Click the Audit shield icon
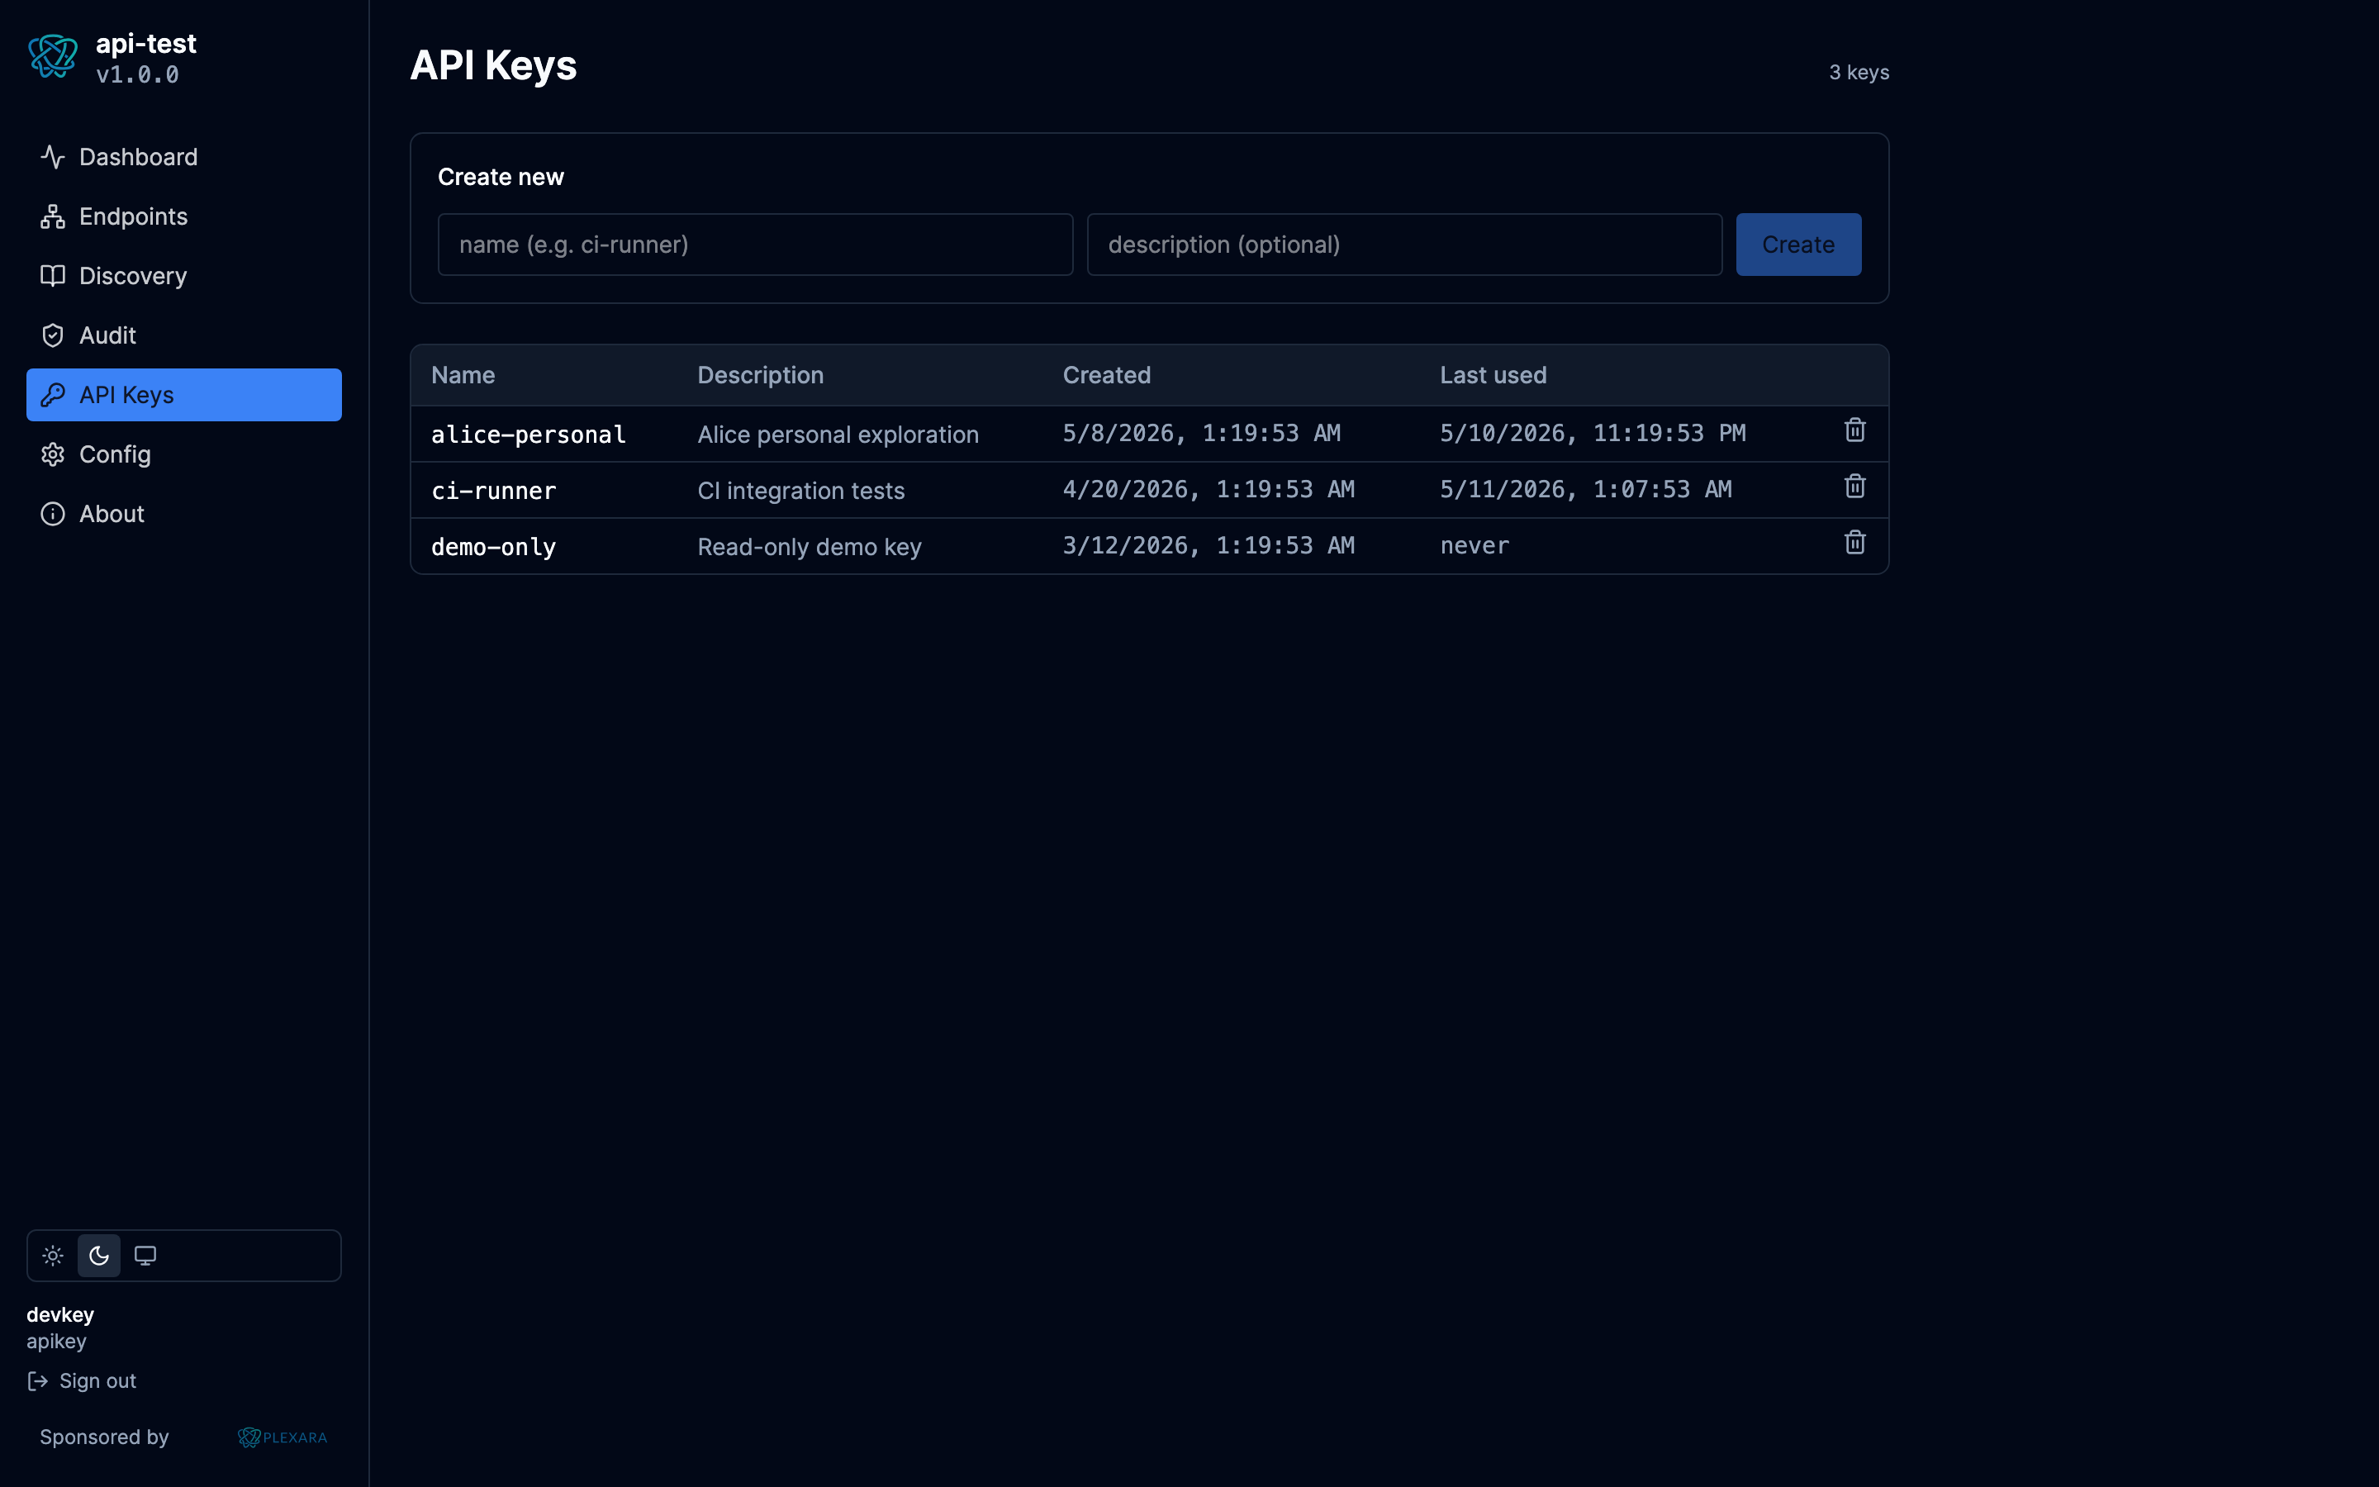This screenshot has height=1487, width=2379. [53, 335]
